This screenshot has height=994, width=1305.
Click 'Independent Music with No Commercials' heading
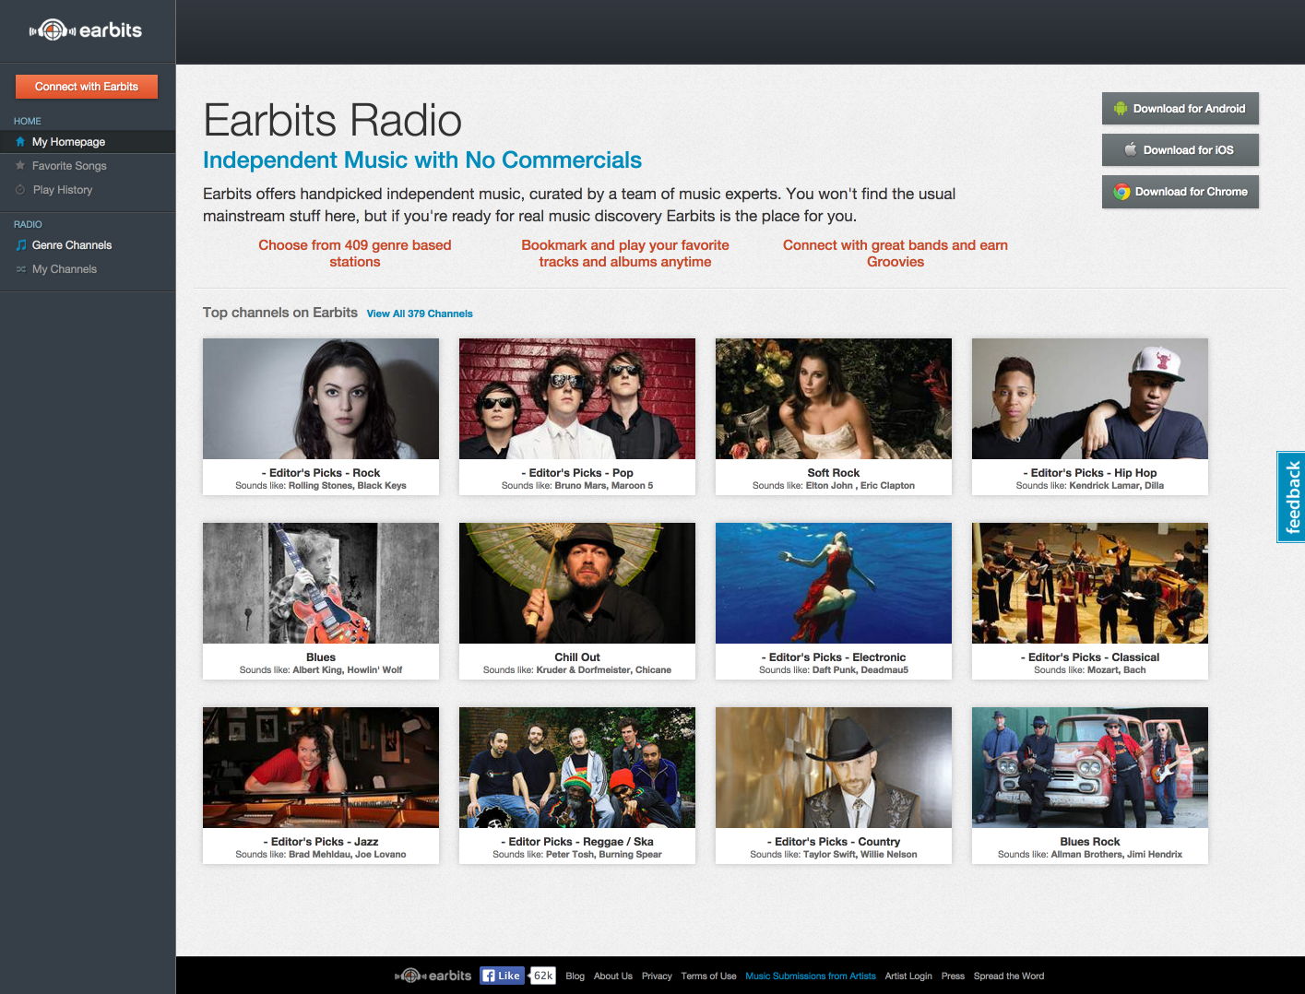pos(422,160)
